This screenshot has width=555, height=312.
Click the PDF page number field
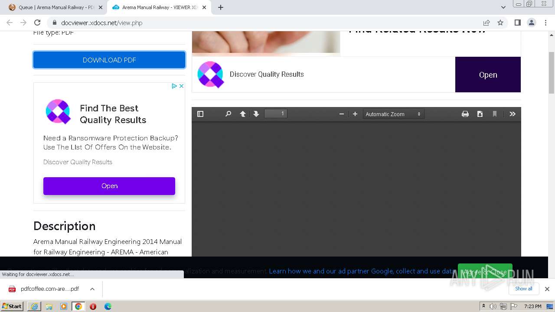[x=276, y=114]
